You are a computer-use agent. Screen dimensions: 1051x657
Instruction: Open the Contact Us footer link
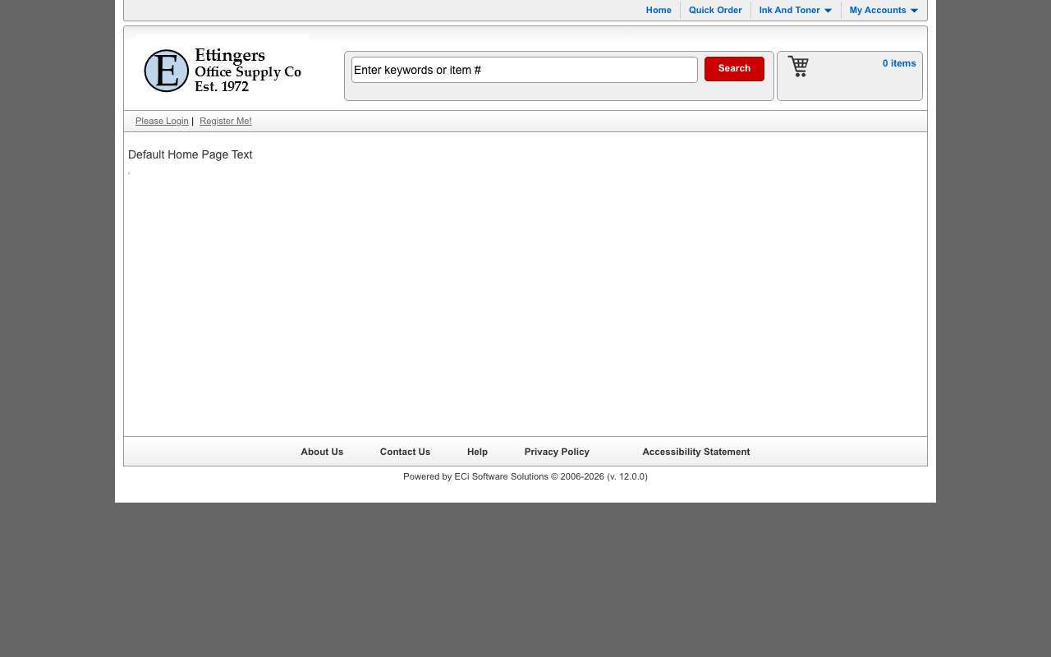[x=405, y=452]
